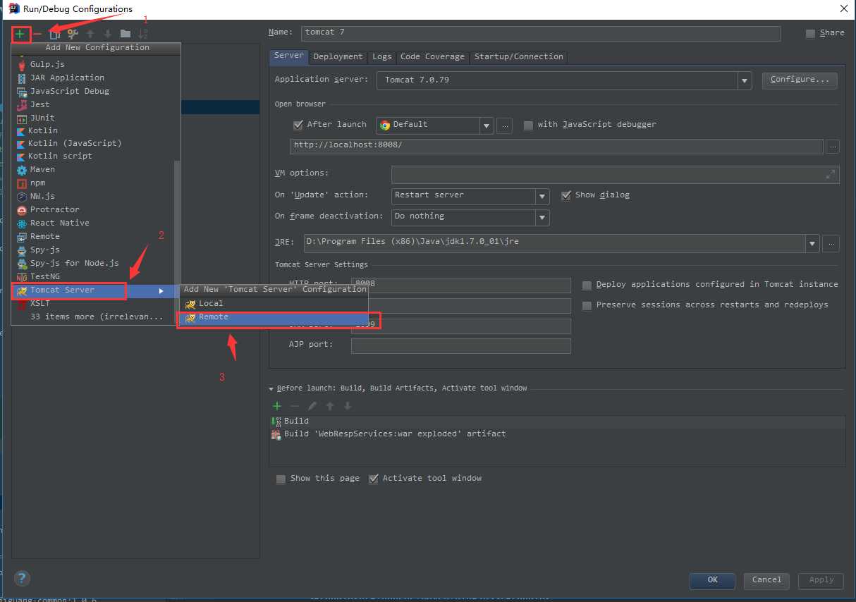Screen dimensions: 856x602
Task: Click the npm icon in the list
Action: click(x=22, y=183)
